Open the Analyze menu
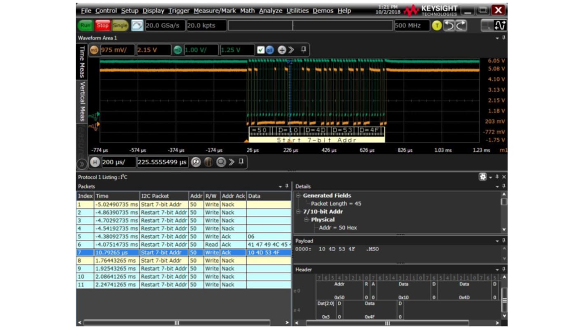The width and height of the screenshot is (584, 328). [x=271, y=11]
